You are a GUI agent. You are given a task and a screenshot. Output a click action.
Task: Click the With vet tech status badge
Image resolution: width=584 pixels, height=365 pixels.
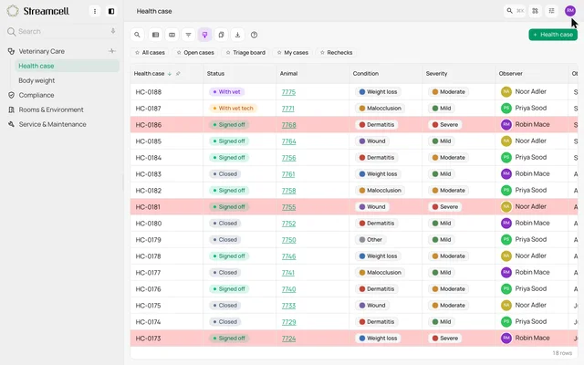(233, 109)
